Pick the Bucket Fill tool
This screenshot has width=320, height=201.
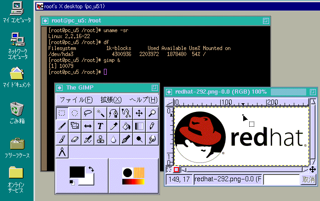tap(126, 126)
